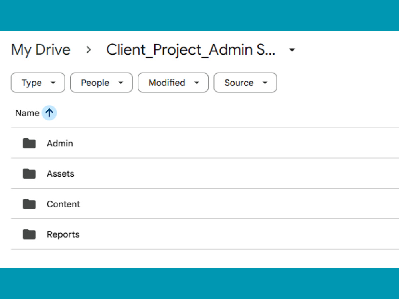Click the Client_Project_Admin S... breadcrumb title

click(191, 50)
